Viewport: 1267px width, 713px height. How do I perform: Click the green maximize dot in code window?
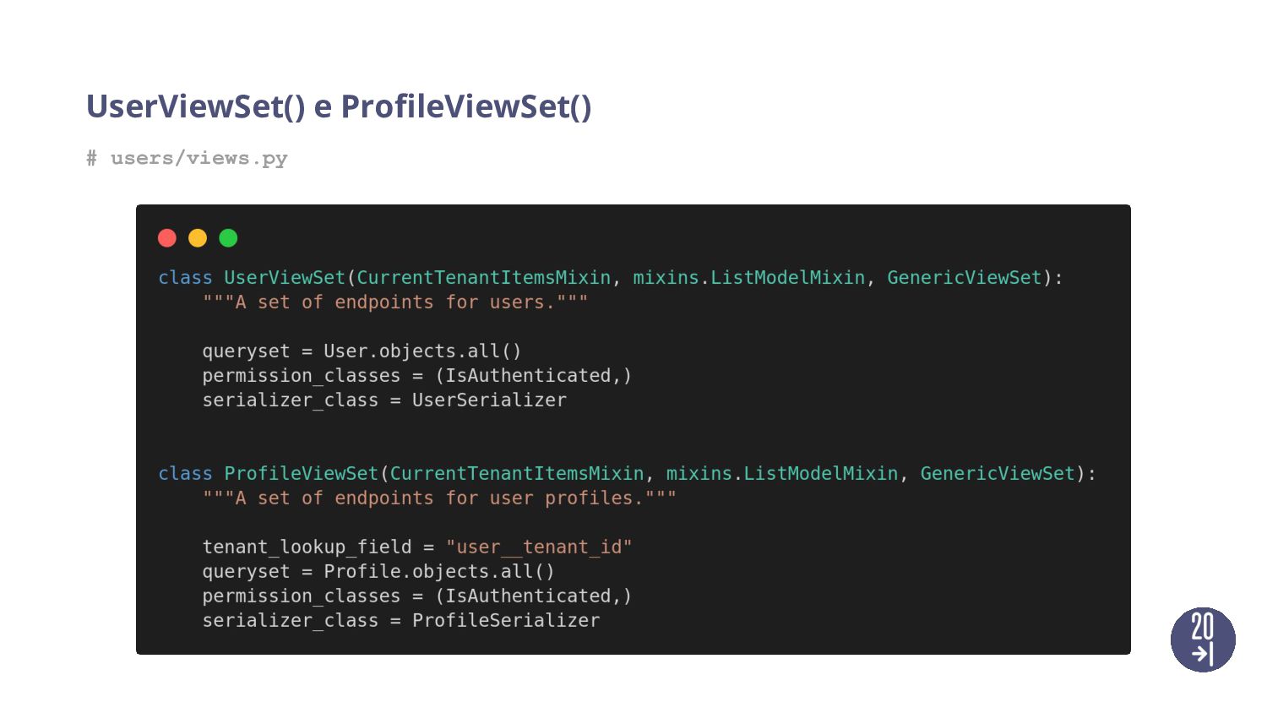point(228,238)
